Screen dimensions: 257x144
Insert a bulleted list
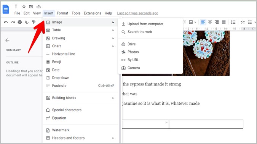[x=250, y=22]
